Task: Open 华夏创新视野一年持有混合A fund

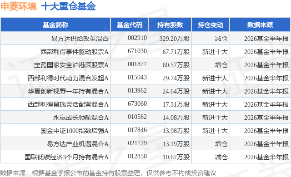Action: [x=68, y=91]
